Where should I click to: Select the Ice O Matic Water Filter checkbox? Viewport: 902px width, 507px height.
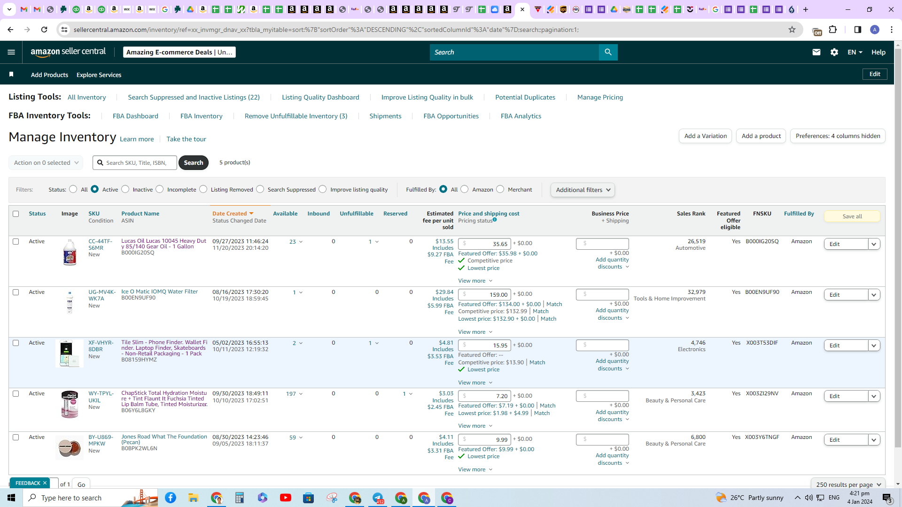[x=16, y=292]
